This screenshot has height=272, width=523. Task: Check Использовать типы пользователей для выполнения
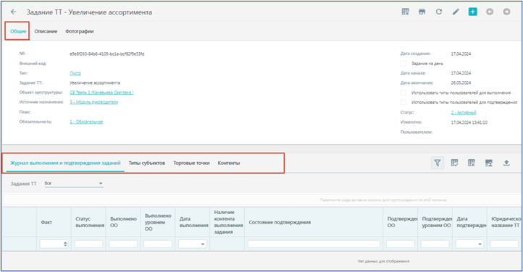[403, 93]
